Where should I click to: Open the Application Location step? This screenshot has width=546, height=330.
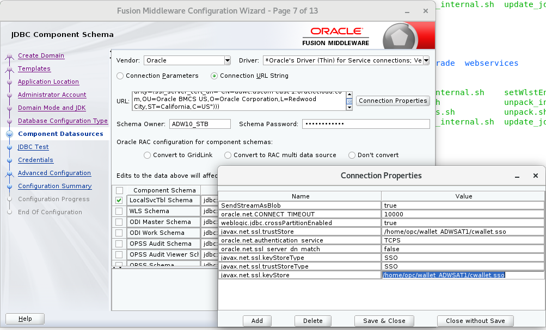pos(48,82)
